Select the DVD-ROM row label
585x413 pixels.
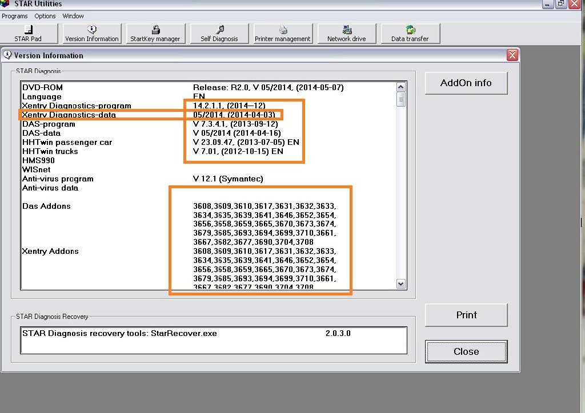click(x=42, y=87)
